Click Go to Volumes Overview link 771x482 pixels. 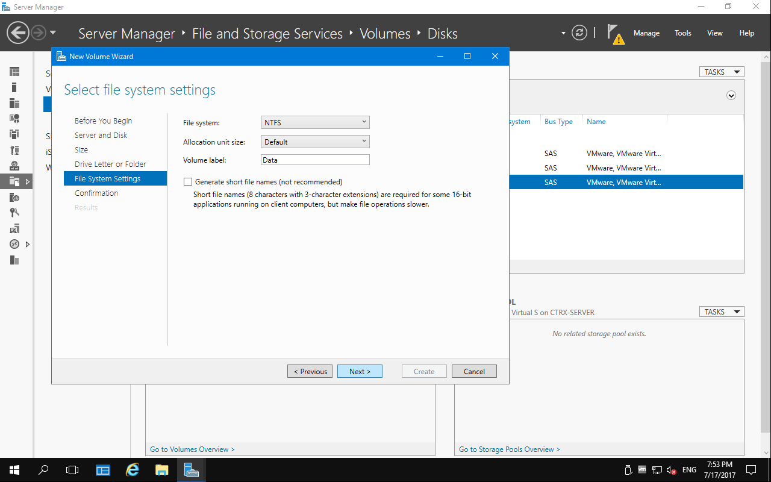pyautogui.click(x=192, y=449)
